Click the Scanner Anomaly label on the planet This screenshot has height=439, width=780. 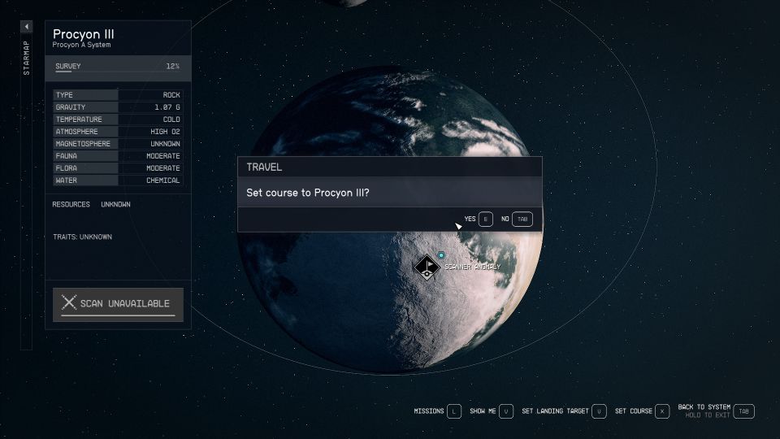(473, 267)
